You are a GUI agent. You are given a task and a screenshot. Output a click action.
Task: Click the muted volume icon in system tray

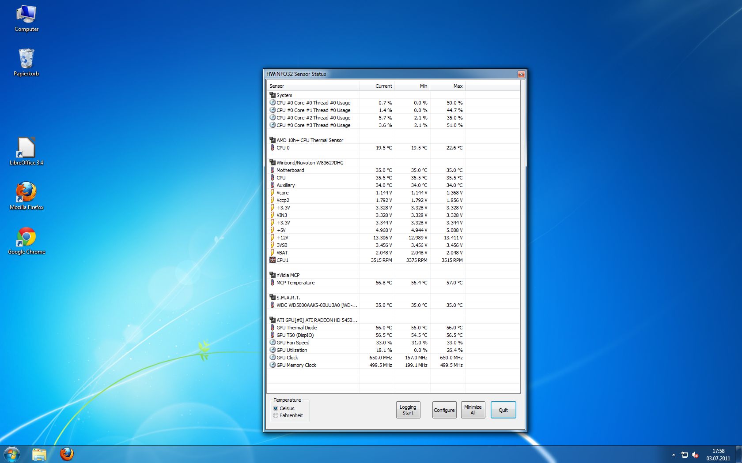point(695,455)
